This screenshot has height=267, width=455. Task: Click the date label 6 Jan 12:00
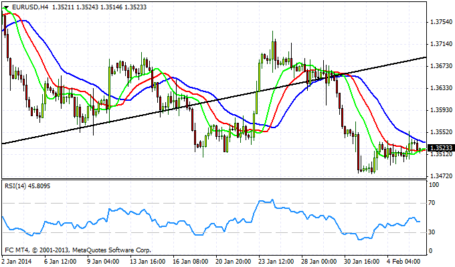[60, 261]
